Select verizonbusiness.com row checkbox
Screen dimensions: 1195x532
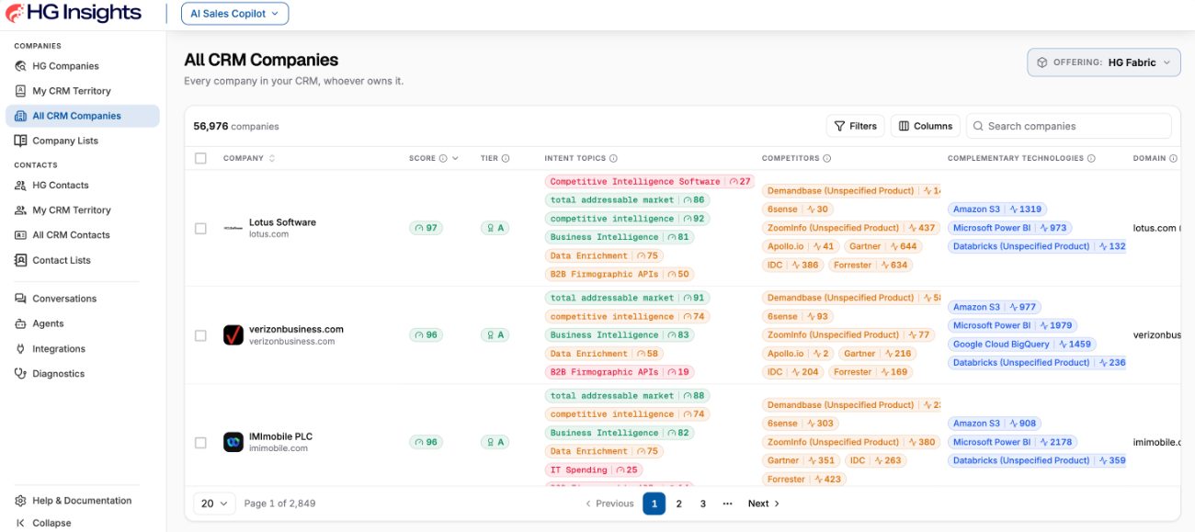pos(200,335)
